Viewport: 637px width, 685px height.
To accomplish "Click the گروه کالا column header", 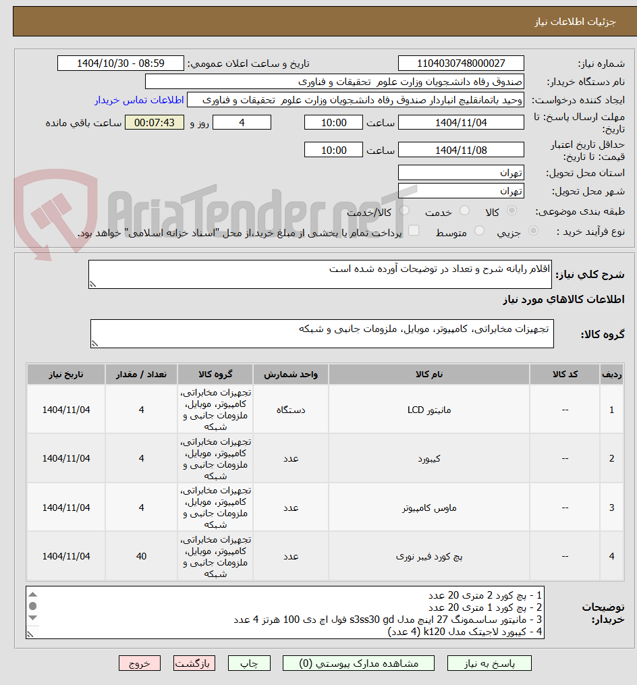I will tap(215, 375).
